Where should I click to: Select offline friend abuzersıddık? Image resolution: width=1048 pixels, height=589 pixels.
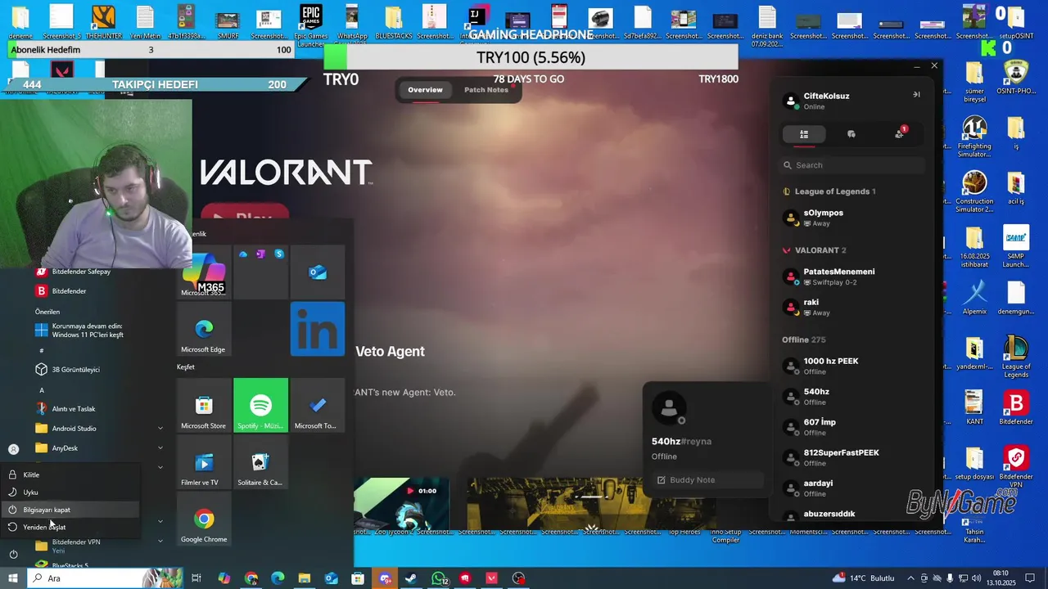851,515
